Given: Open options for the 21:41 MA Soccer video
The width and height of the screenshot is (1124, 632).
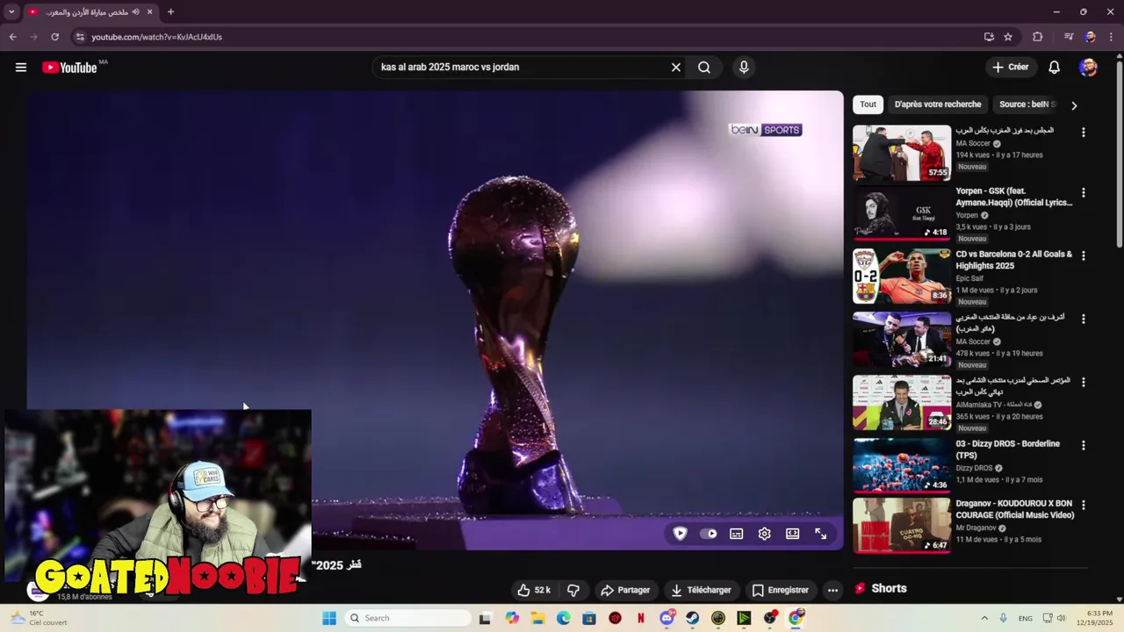Looking at the screenshot, I should pyautogui.click(x=1083, y=319).
